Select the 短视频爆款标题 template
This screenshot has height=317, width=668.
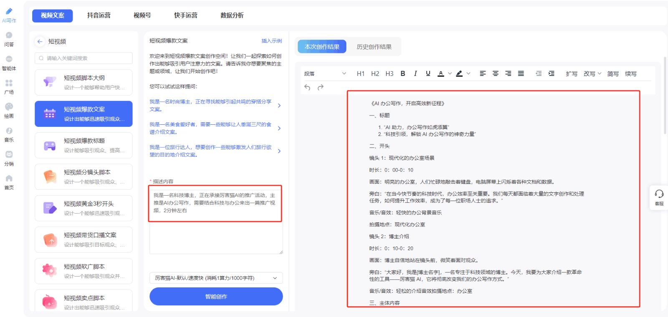tap(83, 145)
